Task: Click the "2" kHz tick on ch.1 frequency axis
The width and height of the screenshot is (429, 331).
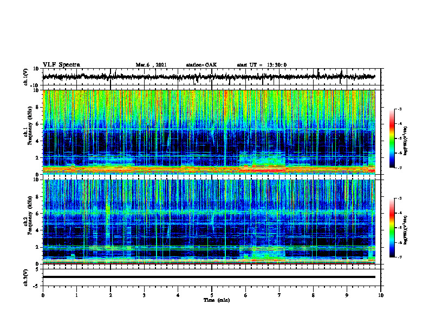Action: [x=38, y=158]
